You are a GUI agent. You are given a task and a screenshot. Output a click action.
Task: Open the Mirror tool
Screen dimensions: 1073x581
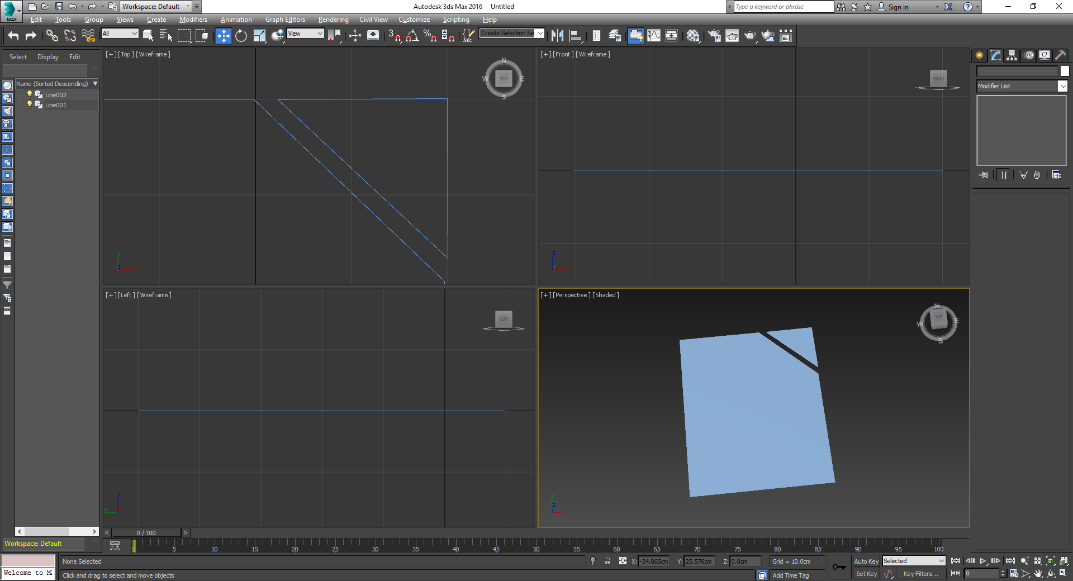(x=557, y=36)
